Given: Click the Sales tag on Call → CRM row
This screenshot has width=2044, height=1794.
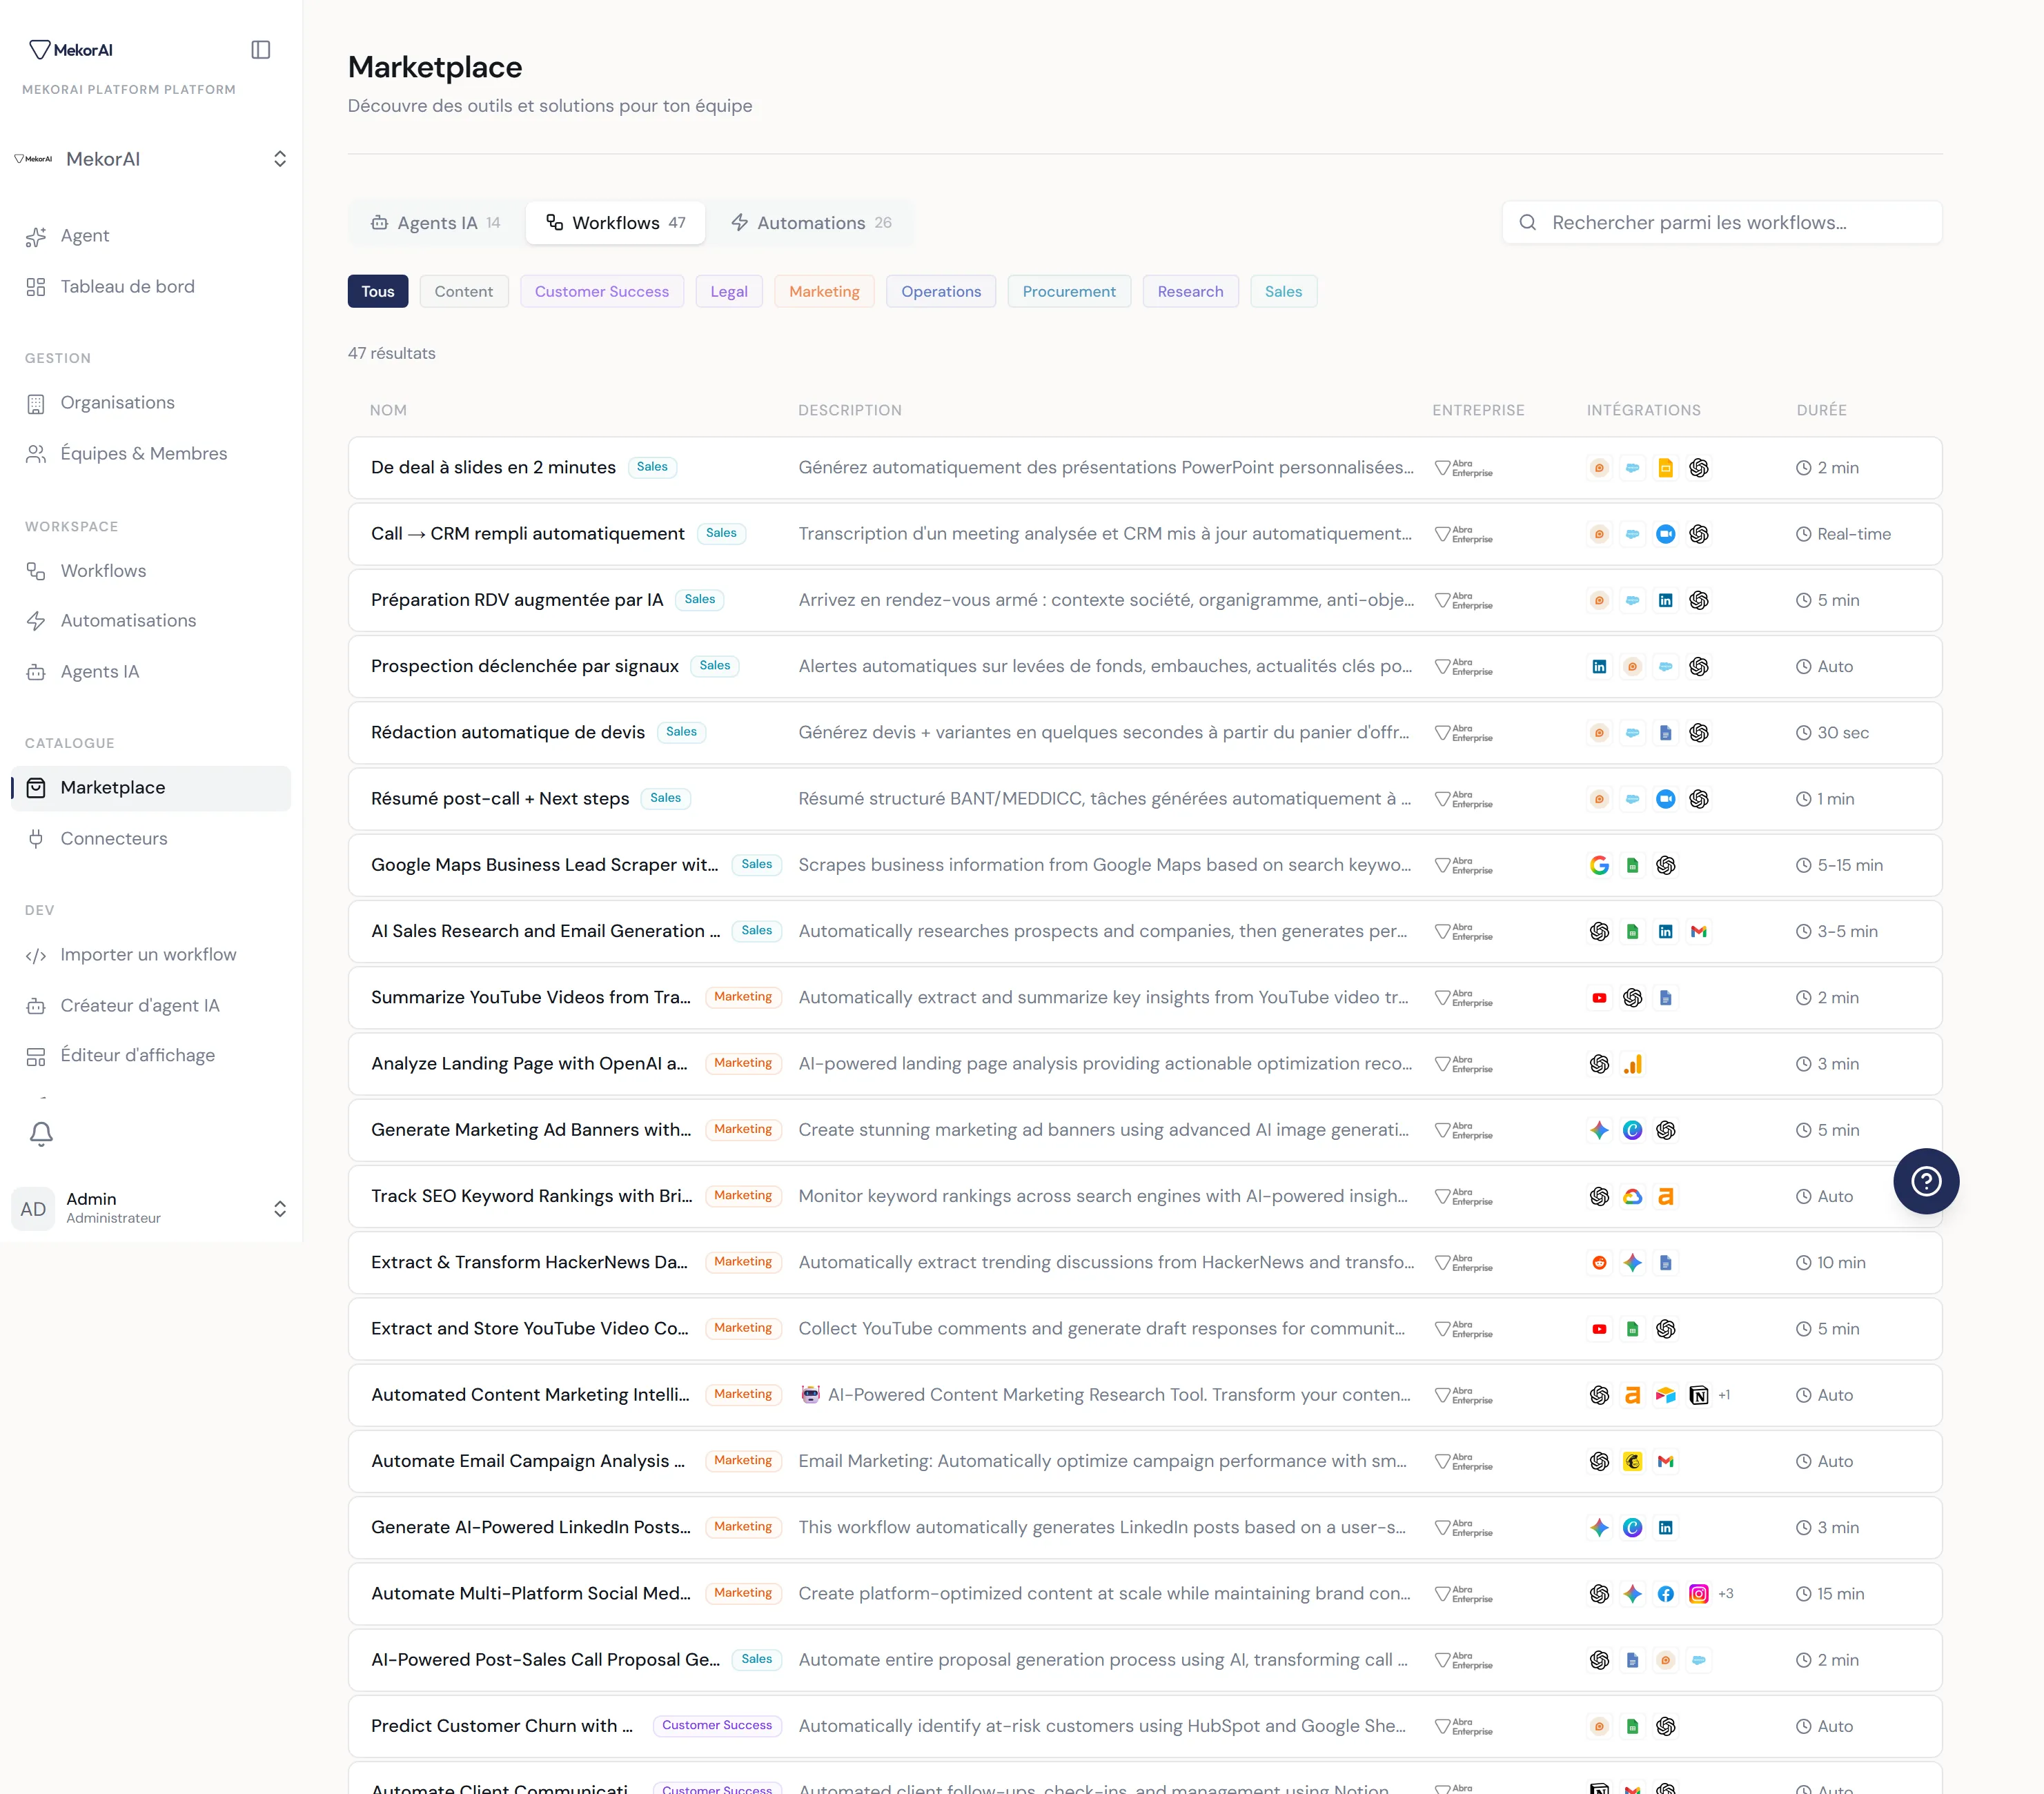Looking at the screenshot, I should (x=721, y=533).
